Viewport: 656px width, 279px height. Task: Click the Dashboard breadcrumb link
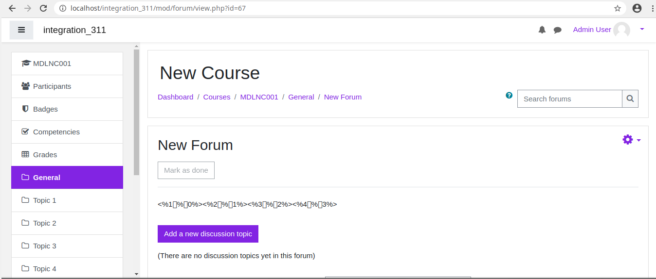(176, 97)
